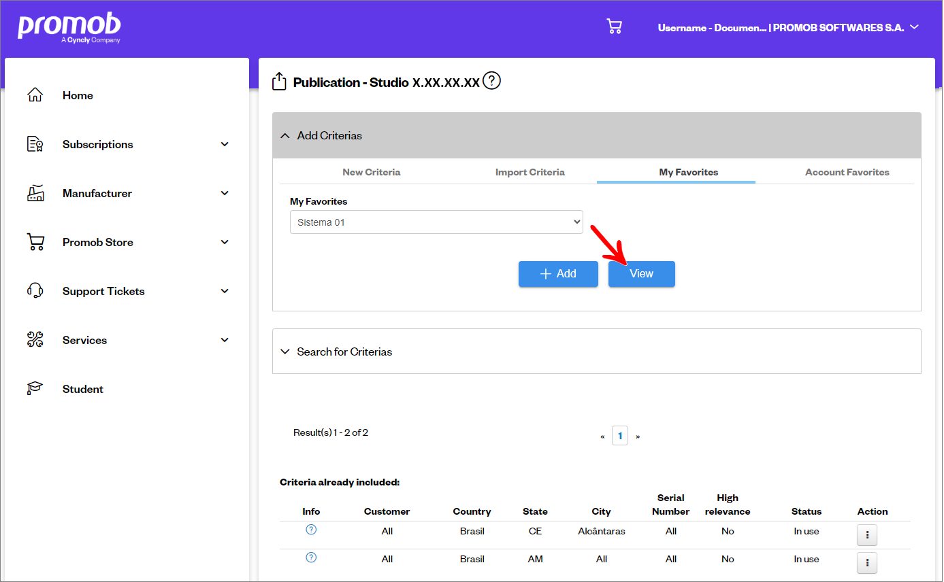944x582 pixels.
Task: Click the help question mark beside Publication title
Action: 491,82
